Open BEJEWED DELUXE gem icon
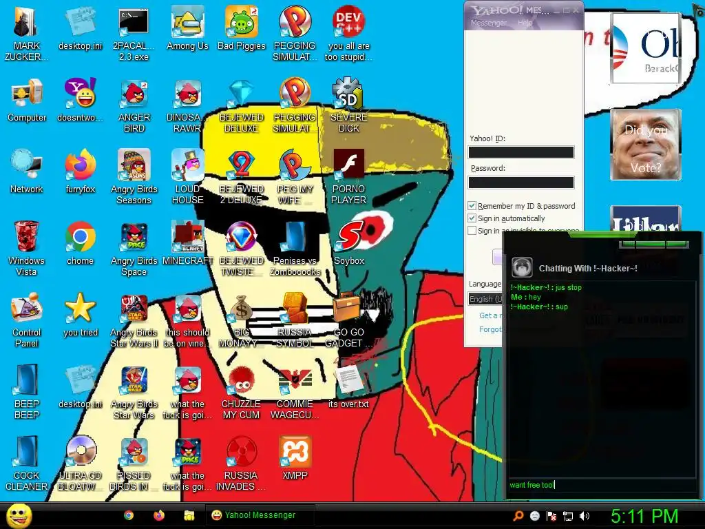This screenshot has width=705, height=529. (x=242, y=105)
